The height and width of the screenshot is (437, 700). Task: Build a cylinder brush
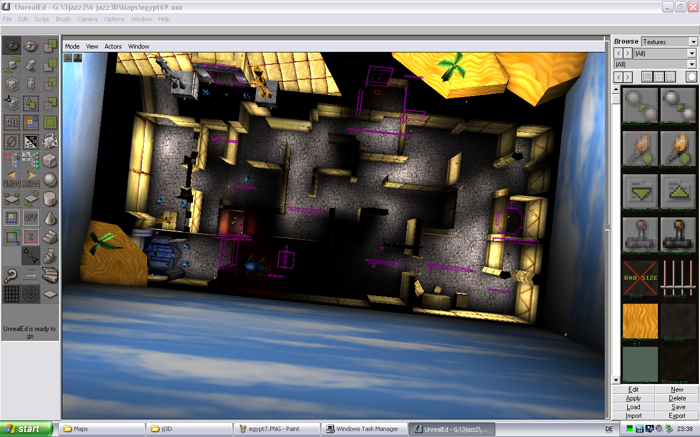[50, 199]
